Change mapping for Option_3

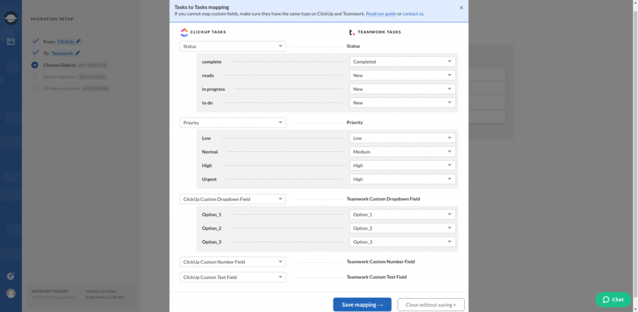point(402,242)
